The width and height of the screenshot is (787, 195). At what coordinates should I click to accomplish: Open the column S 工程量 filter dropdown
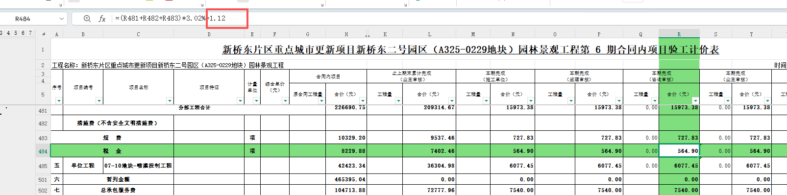(728, 100)
